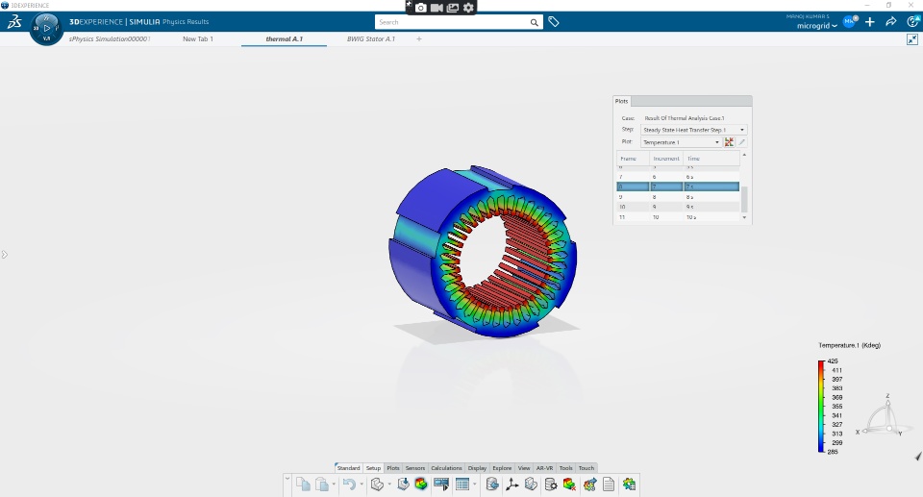Click the stacked parts display icon
Viewport: 923px width, 497px height.
tap(531, 485)
